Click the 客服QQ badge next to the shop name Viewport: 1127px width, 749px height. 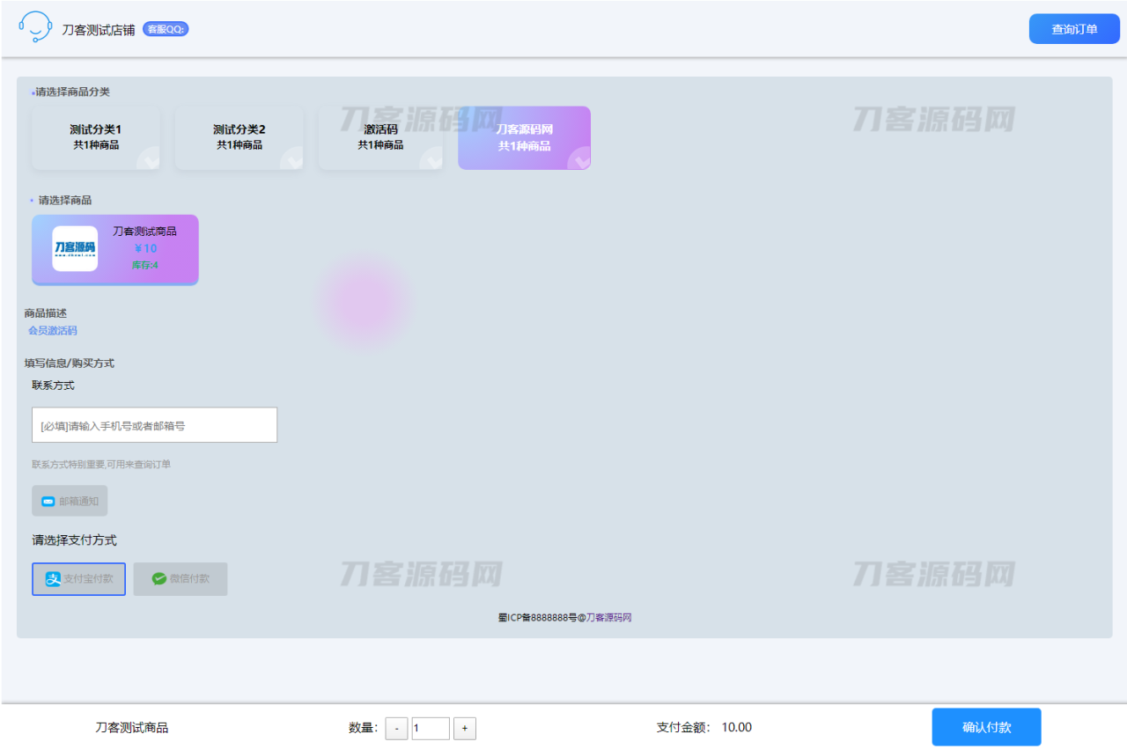tap(166, 28)
